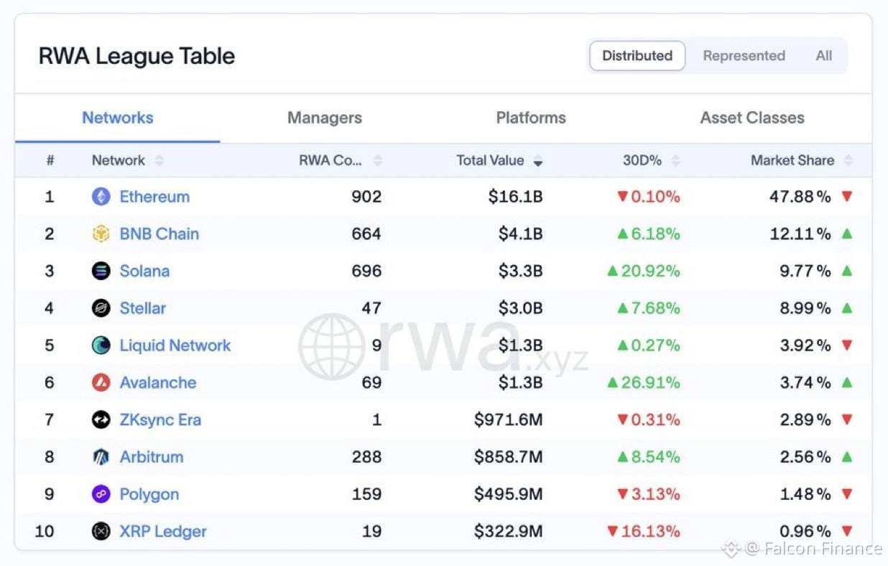
Task: Click Ethereum's $16.1B total value
Action: coord(515,197)
